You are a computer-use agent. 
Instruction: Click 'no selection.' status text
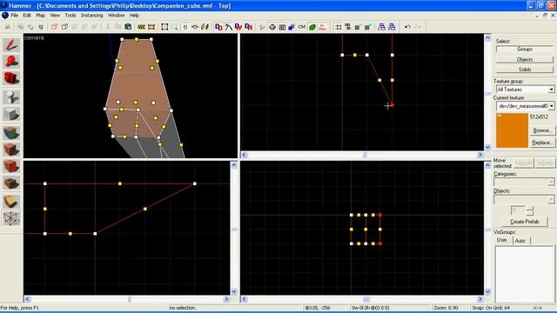pyautogui.click(x=183, y=308)
